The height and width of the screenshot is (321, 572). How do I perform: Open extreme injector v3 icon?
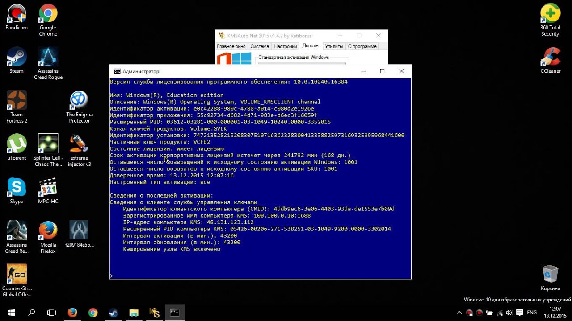(x=79, y=151)
